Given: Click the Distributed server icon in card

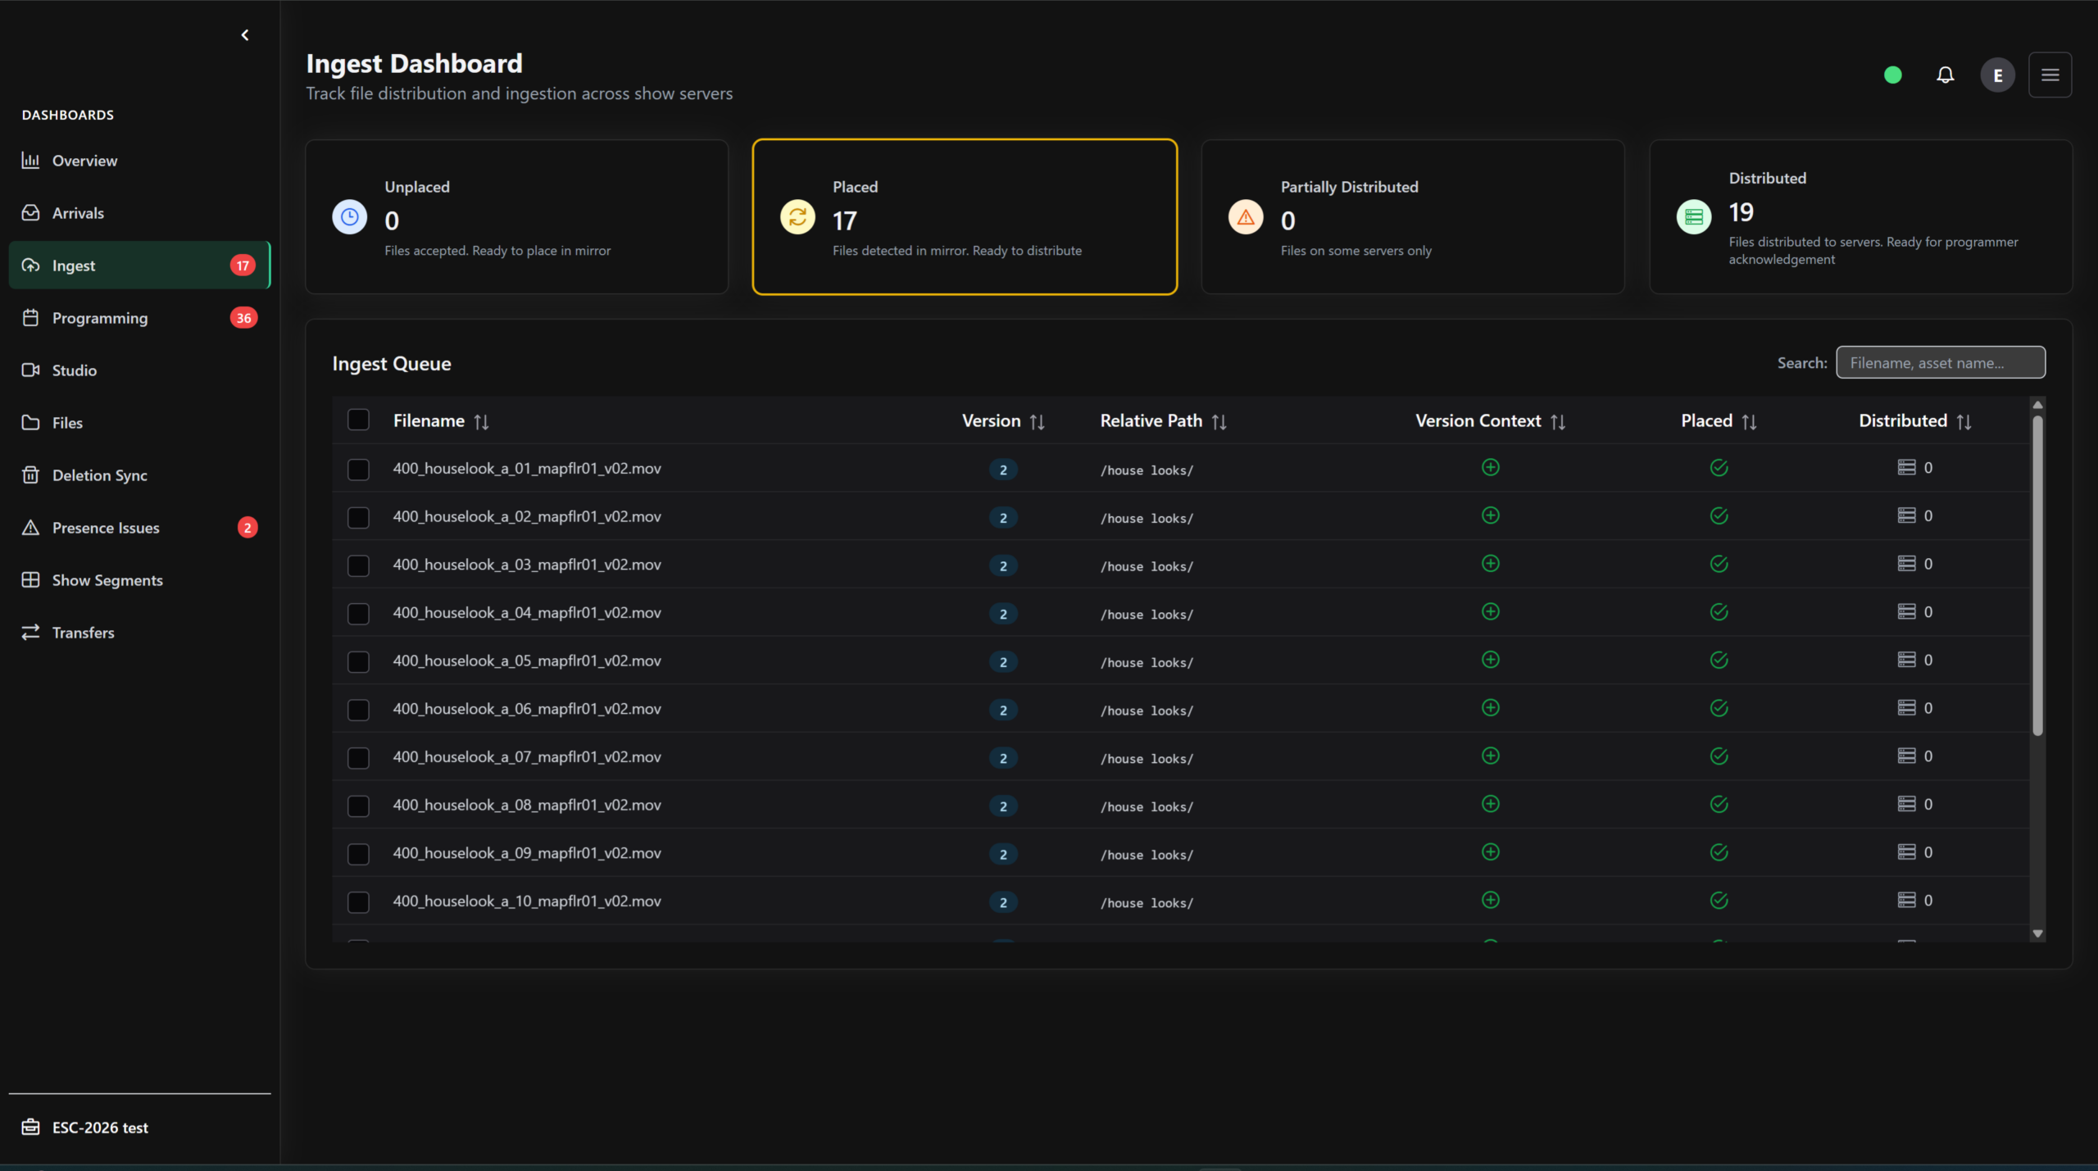Looking at the screenshot, I should coord(1694,217).
